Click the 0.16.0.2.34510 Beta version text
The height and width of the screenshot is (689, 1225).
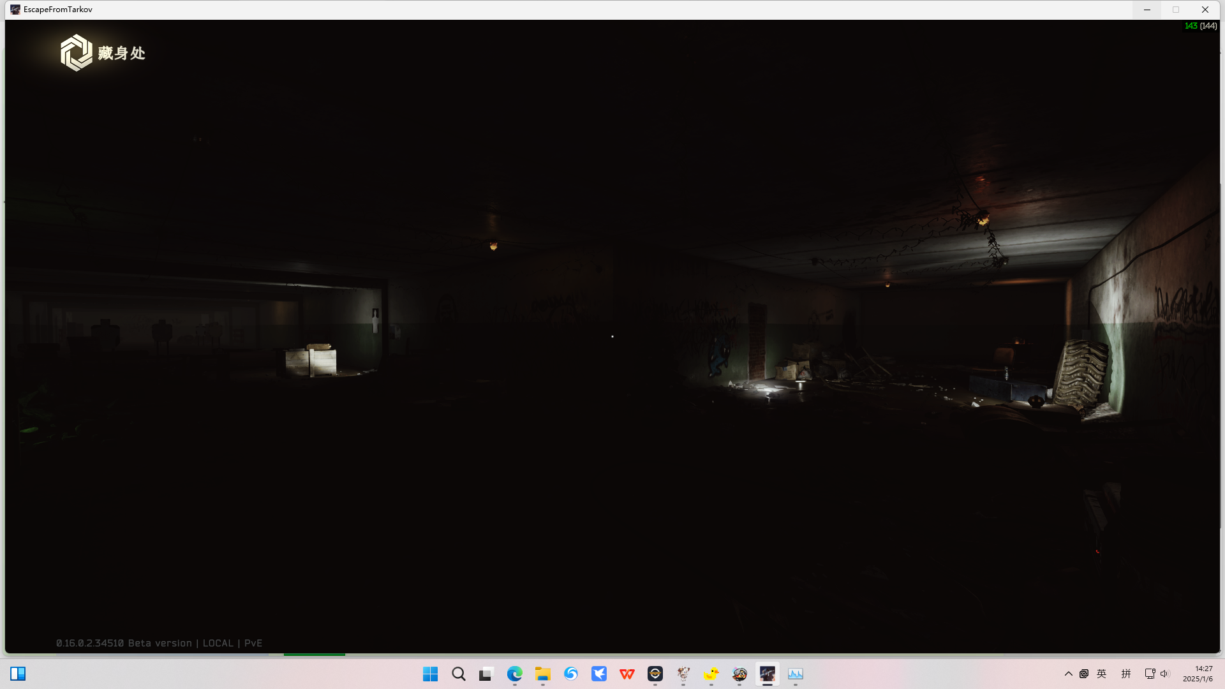click(124, 643)
